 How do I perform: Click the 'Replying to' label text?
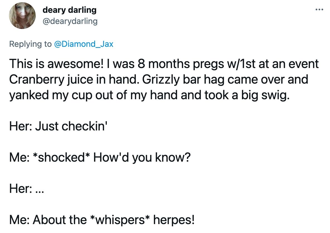(x=30, y=44)
